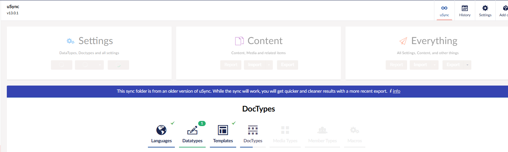
Task: Select the Templates layout icon
Action: pyautogui.click(x=223, y=130)
